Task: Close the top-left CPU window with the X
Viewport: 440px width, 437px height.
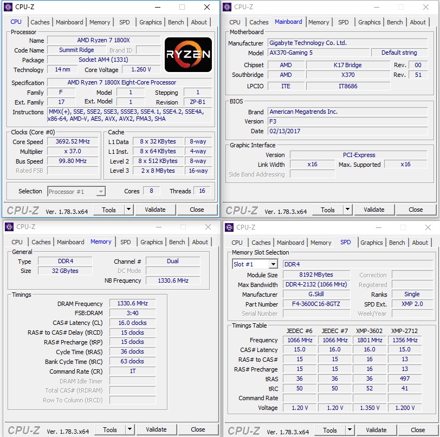Action: tap(207, 7)
